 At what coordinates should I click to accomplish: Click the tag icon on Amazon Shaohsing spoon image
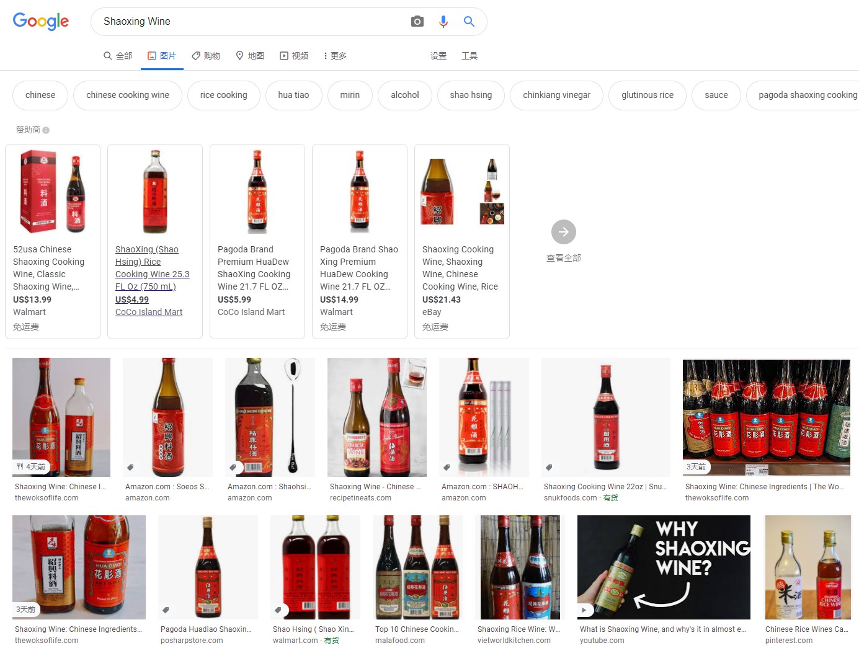click(233, 467)
